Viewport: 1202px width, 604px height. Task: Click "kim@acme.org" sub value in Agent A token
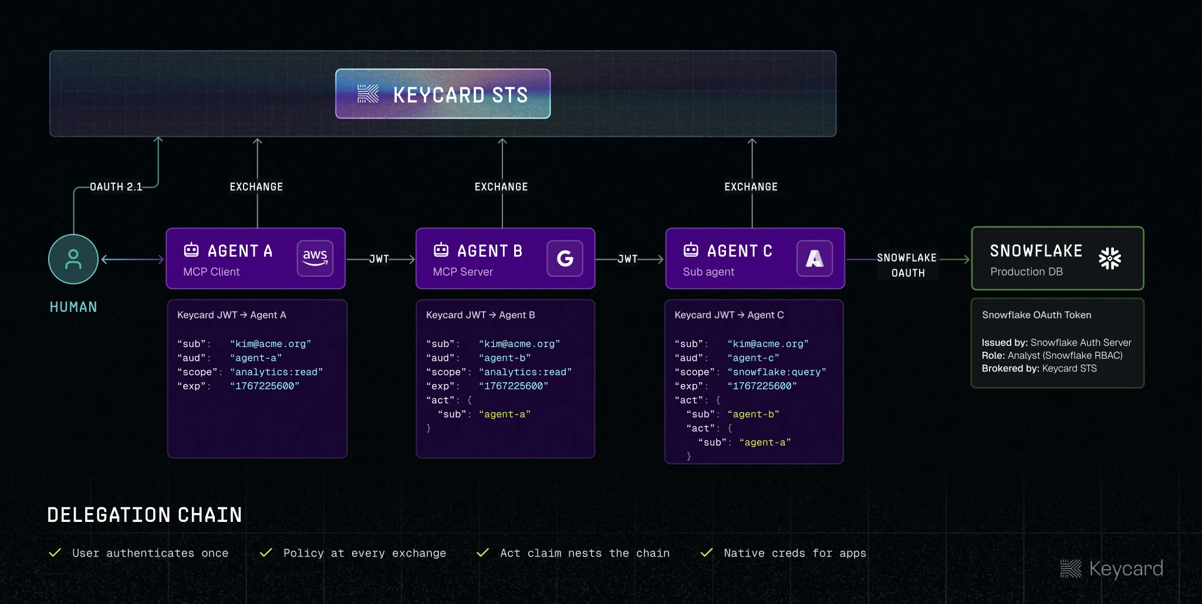coord(271,344)
